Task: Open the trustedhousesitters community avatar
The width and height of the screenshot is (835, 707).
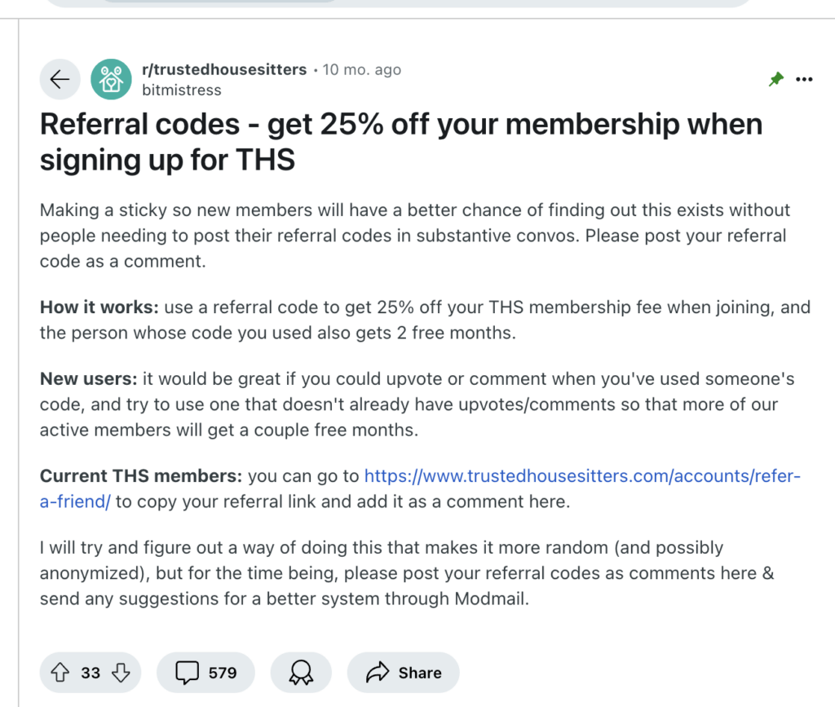Action: tap(111, 79)
